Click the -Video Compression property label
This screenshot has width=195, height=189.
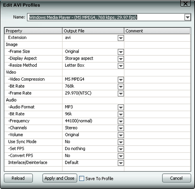coord(27,79)
